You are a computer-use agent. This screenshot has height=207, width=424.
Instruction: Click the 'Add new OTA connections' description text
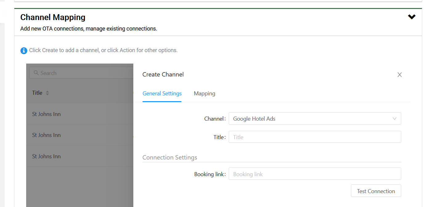coord(89,29)
